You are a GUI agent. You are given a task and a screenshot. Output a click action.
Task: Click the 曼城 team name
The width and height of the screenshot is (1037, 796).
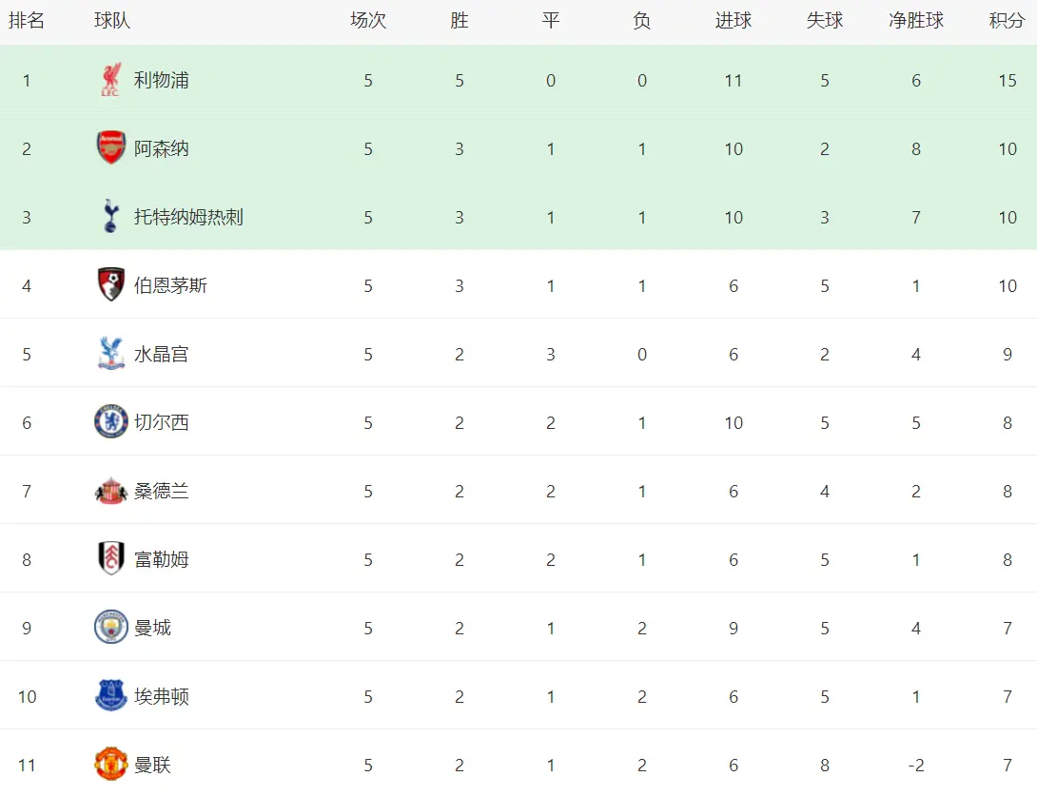pyautogui.click(x=152, y=628)
